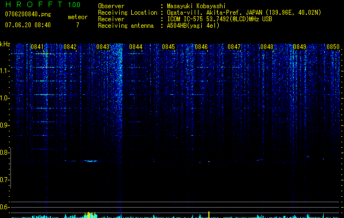
Task: Click the 0849 time marker label
Action: pyautogui.click(x=300, y=47)
